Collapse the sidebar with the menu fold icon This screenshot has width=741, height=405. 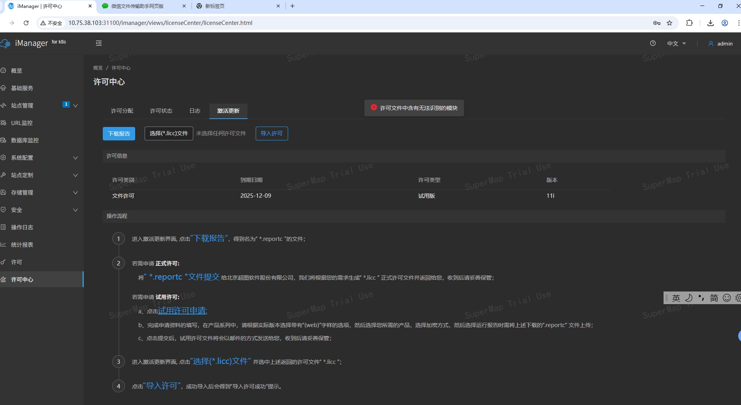pyautogui.click(x=99, y=43)
